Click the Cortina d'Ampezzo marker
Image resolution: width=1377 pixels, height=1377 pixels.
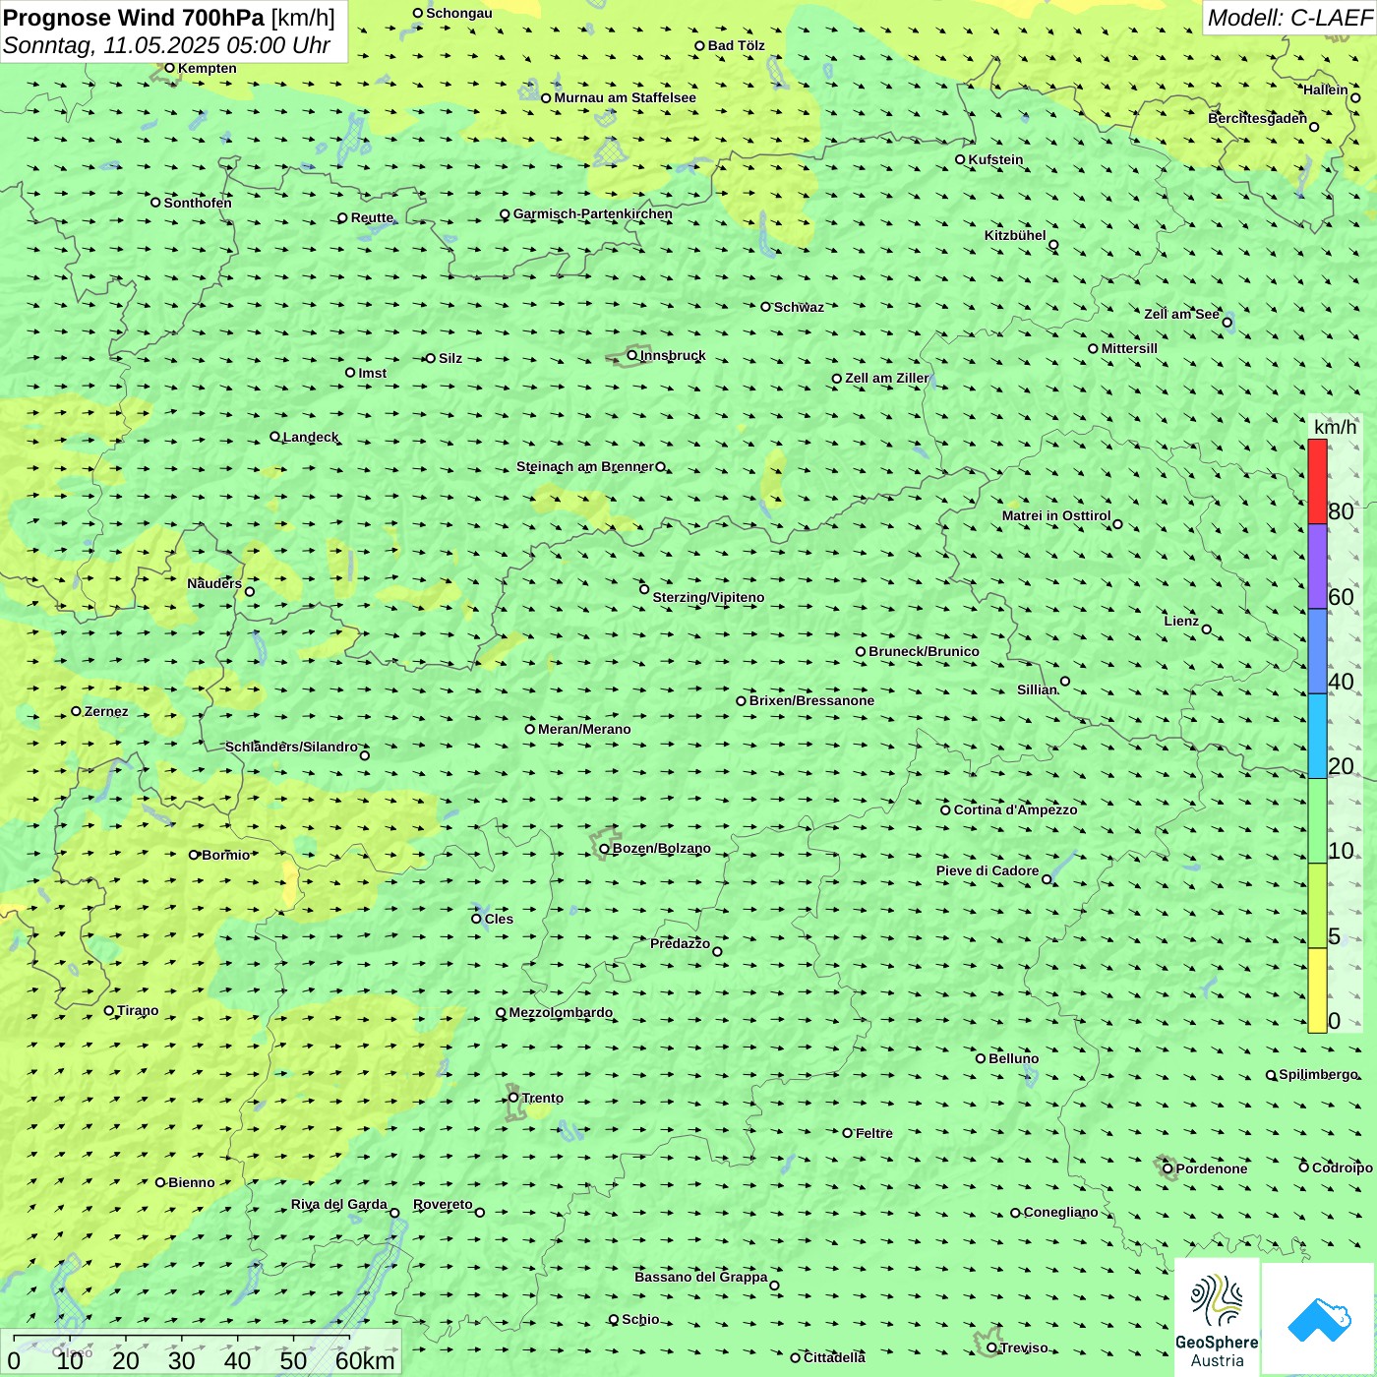click(x=946, y=809)
